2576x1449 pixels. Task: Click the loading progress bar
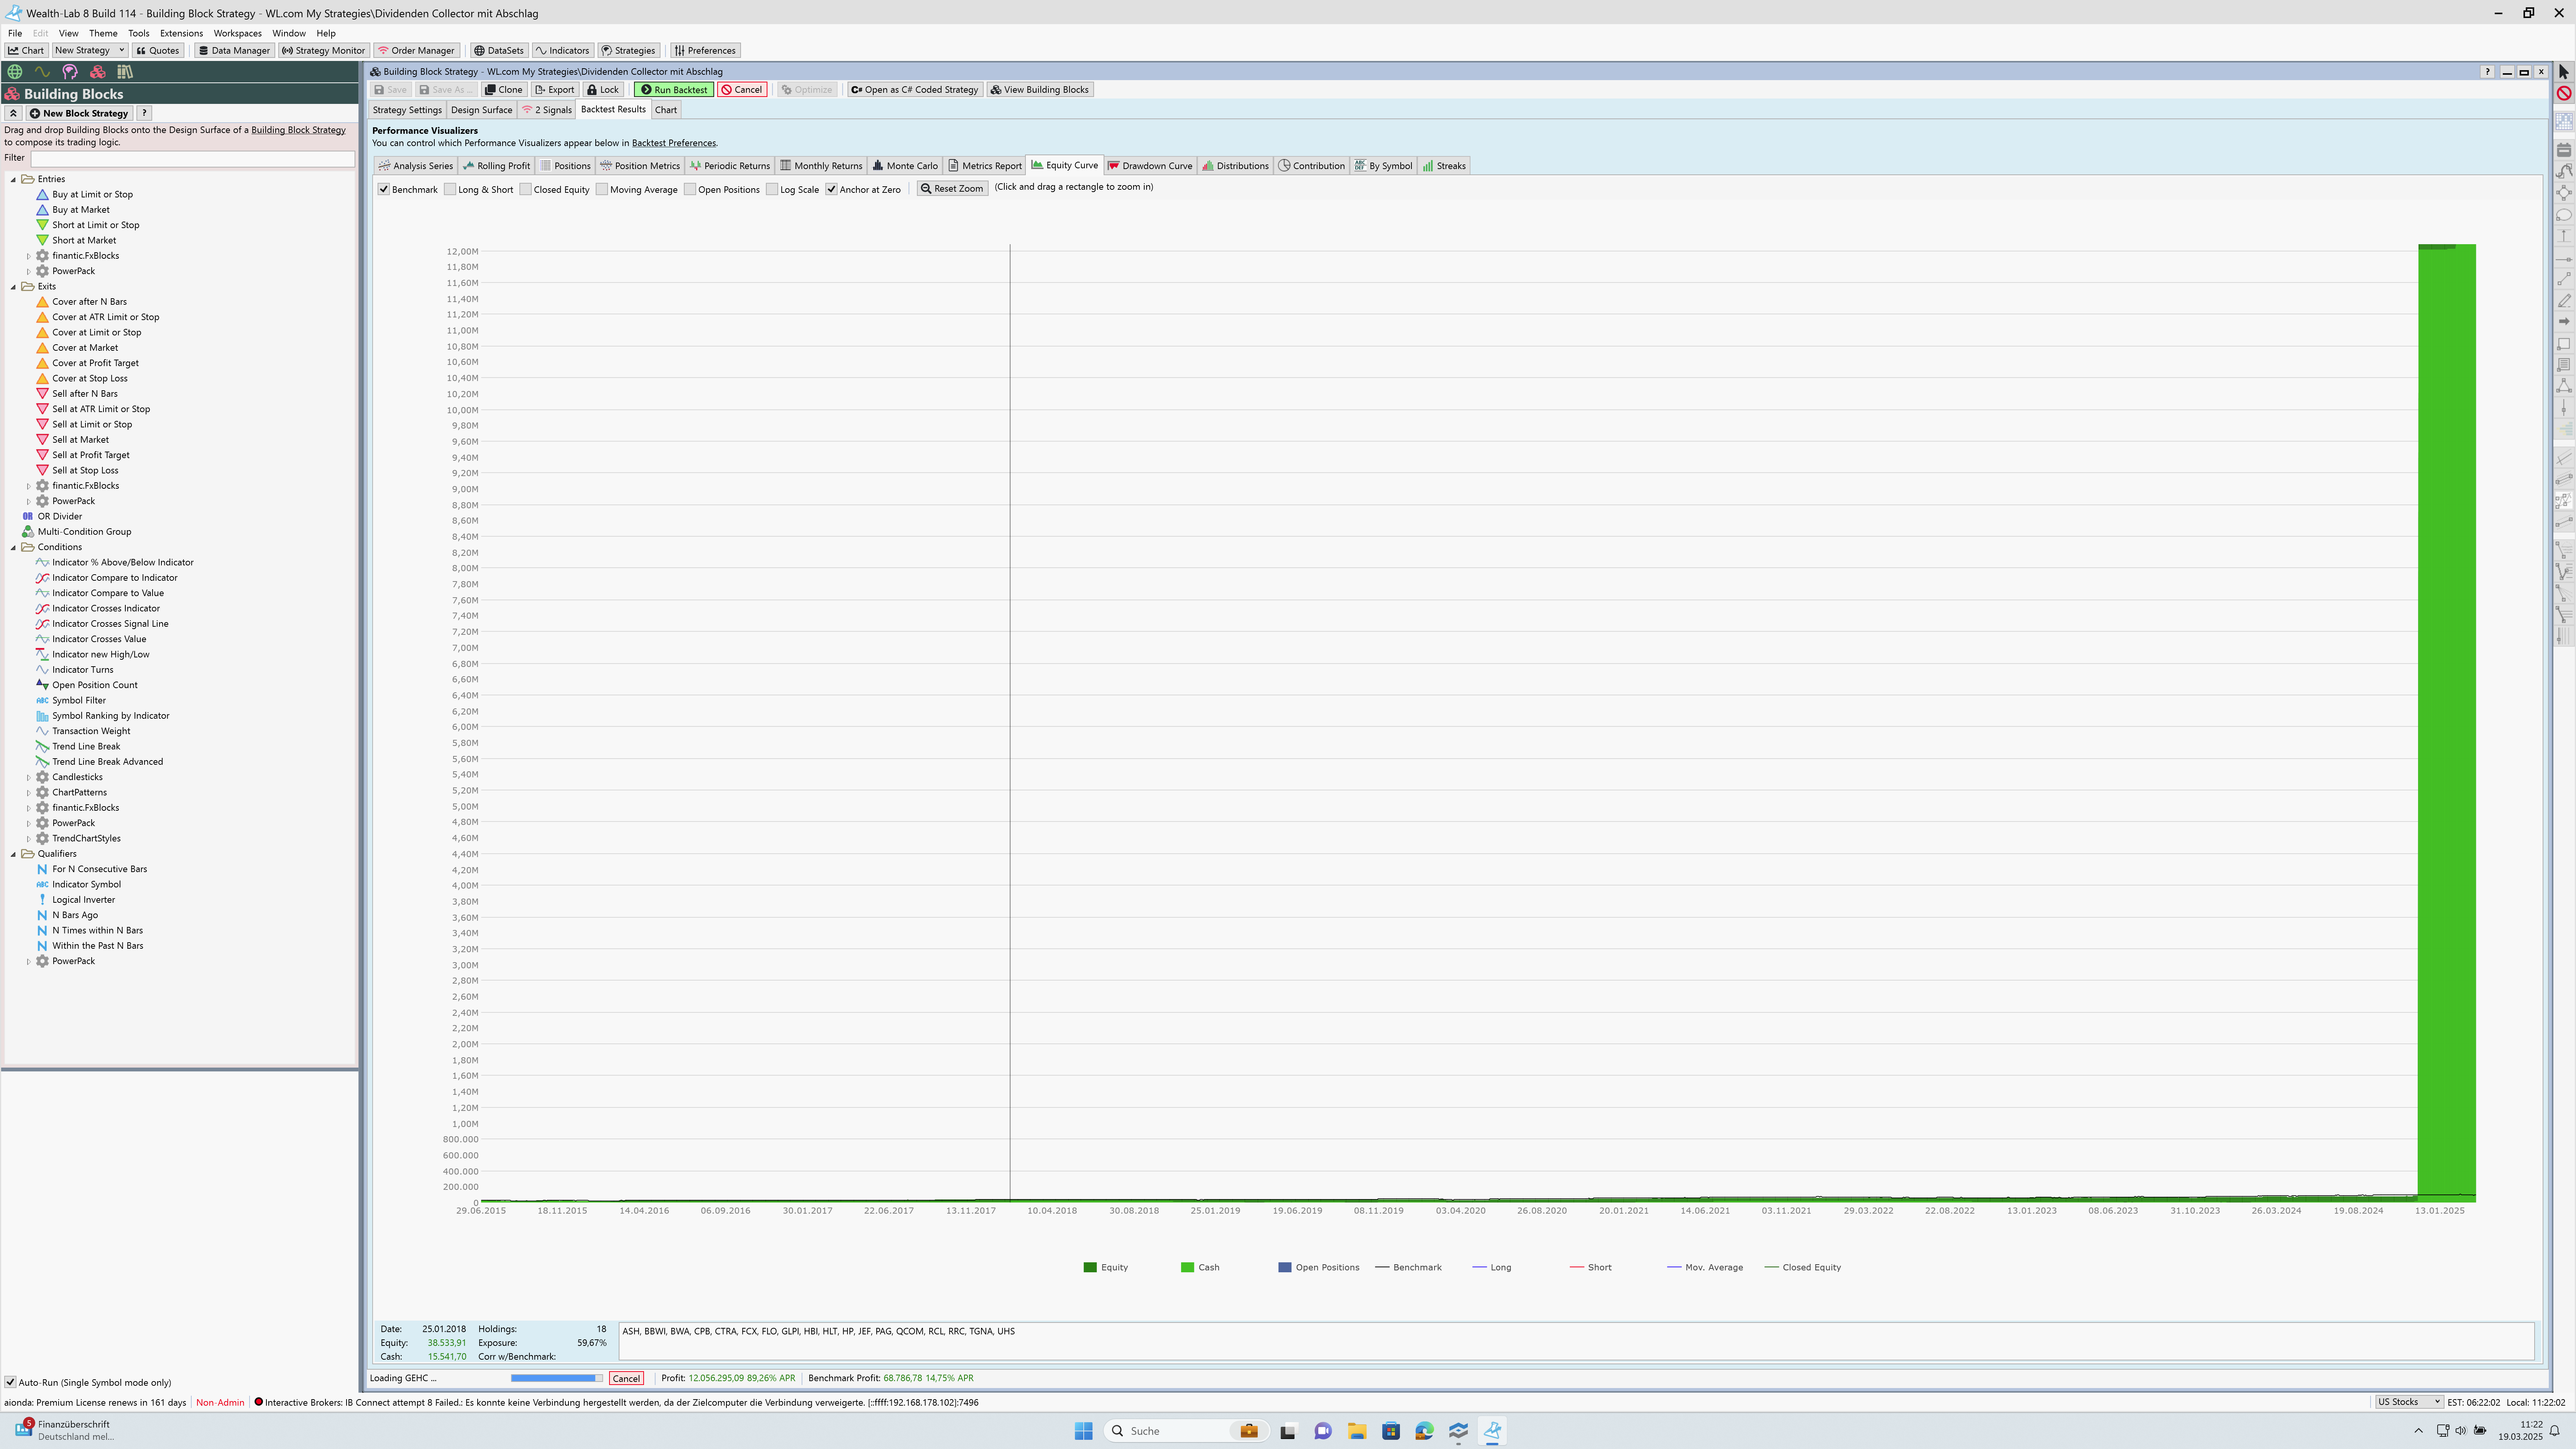point(557,1379)
